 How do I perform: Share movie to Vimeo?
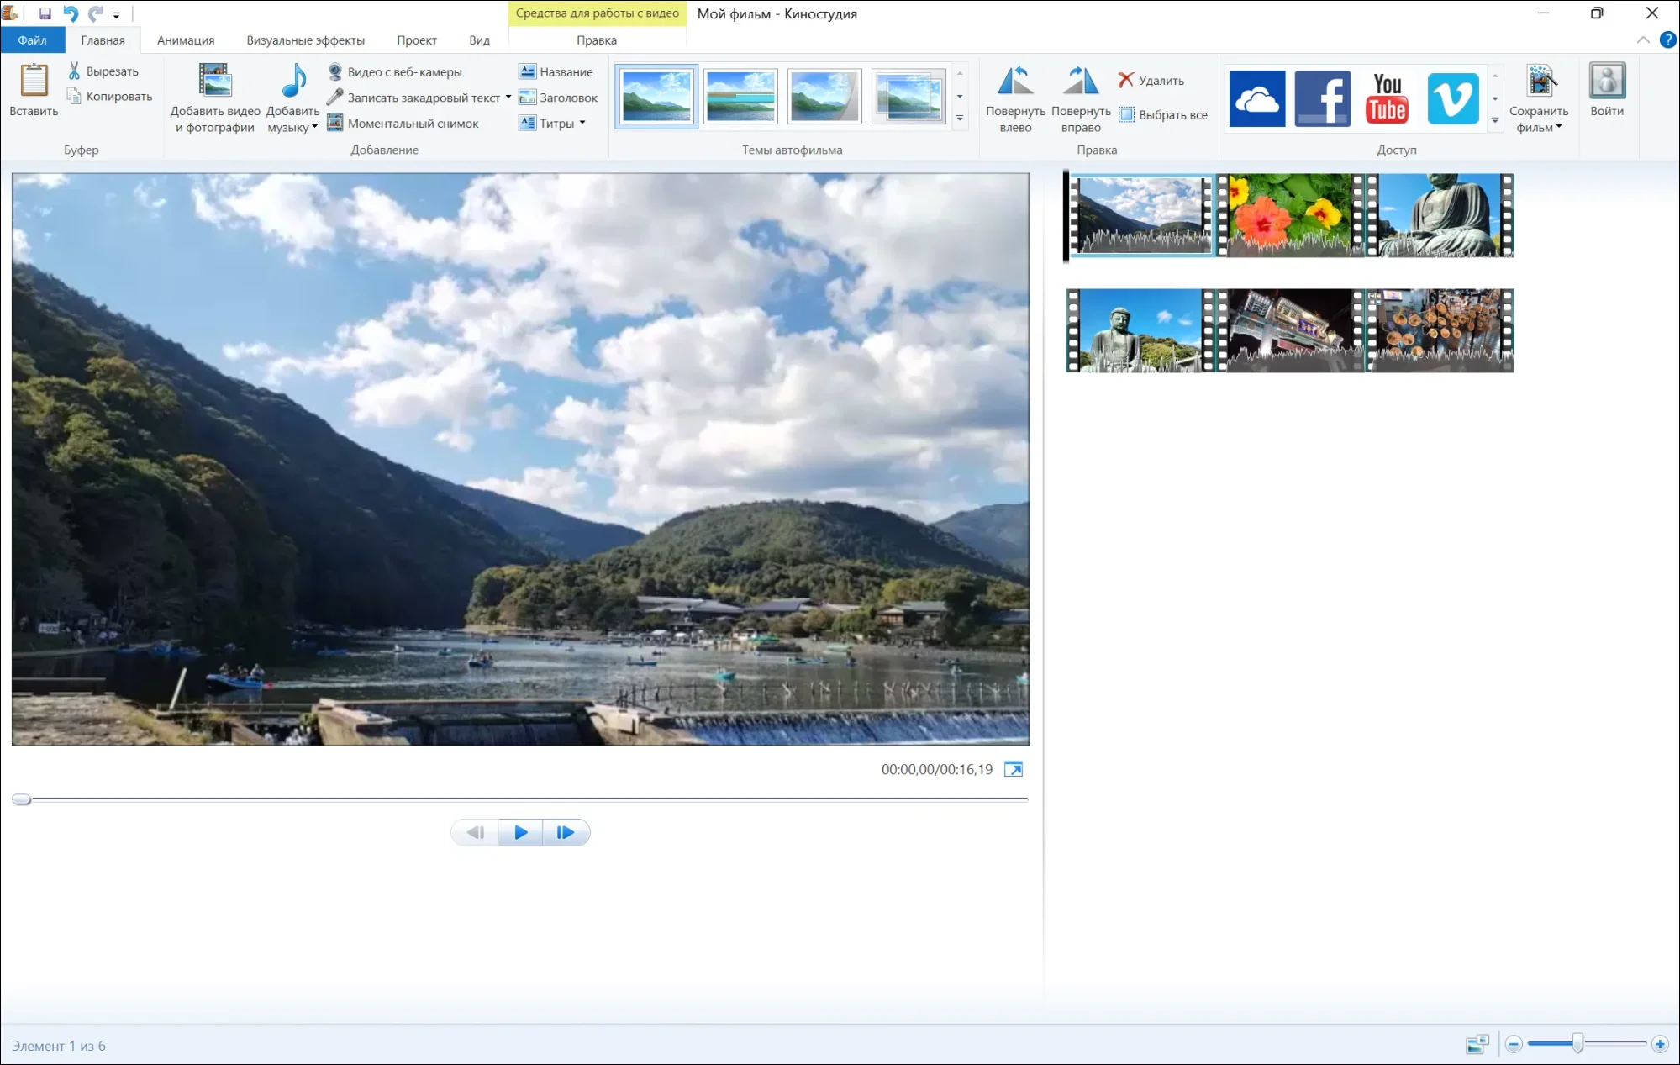pos(1453,98)
